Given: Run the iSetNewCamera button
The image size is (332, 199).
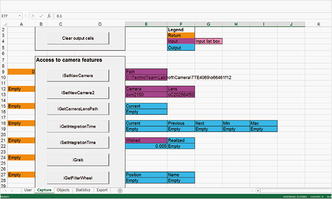Looking at the screenshot, I should click(x=77, y=76).
